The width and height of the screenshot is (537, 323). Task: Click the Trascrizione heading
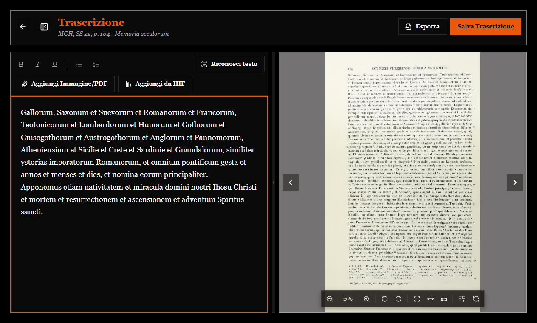[91, 22]
